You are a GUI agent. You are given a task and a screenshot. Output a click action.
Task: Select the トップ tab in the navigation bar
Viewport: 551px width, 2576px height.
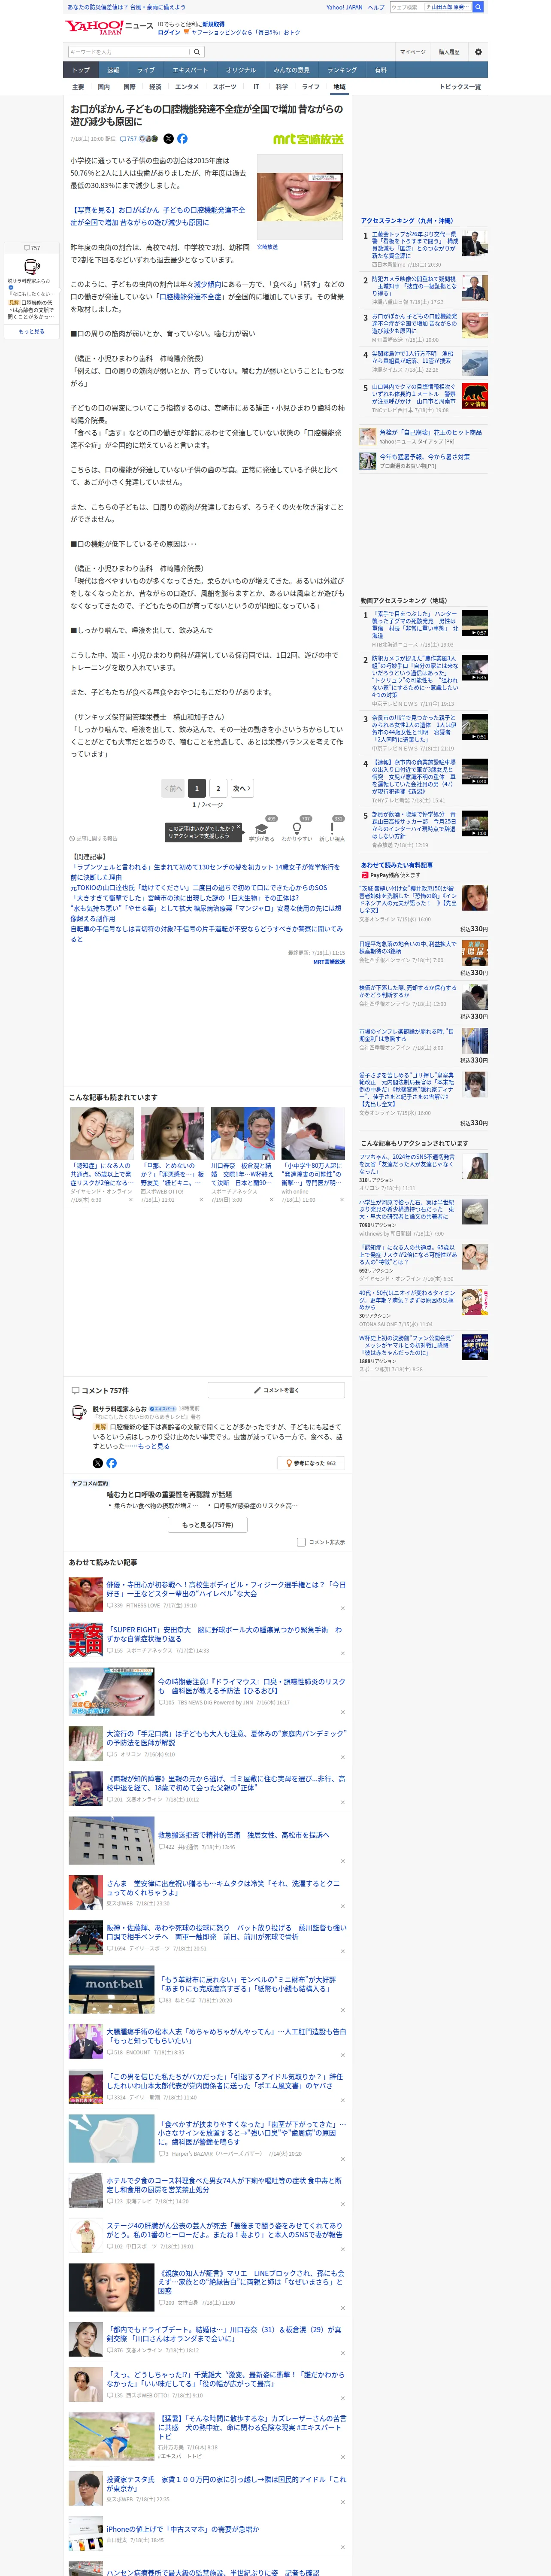[81, 70]
